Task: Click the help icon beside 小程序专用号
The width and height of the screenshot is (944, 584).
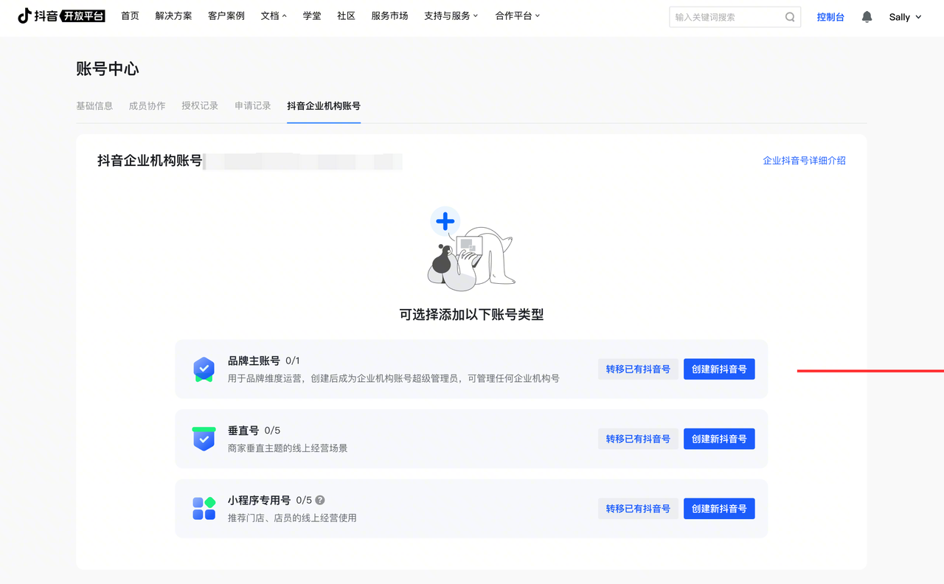Action: coord(320,500)
